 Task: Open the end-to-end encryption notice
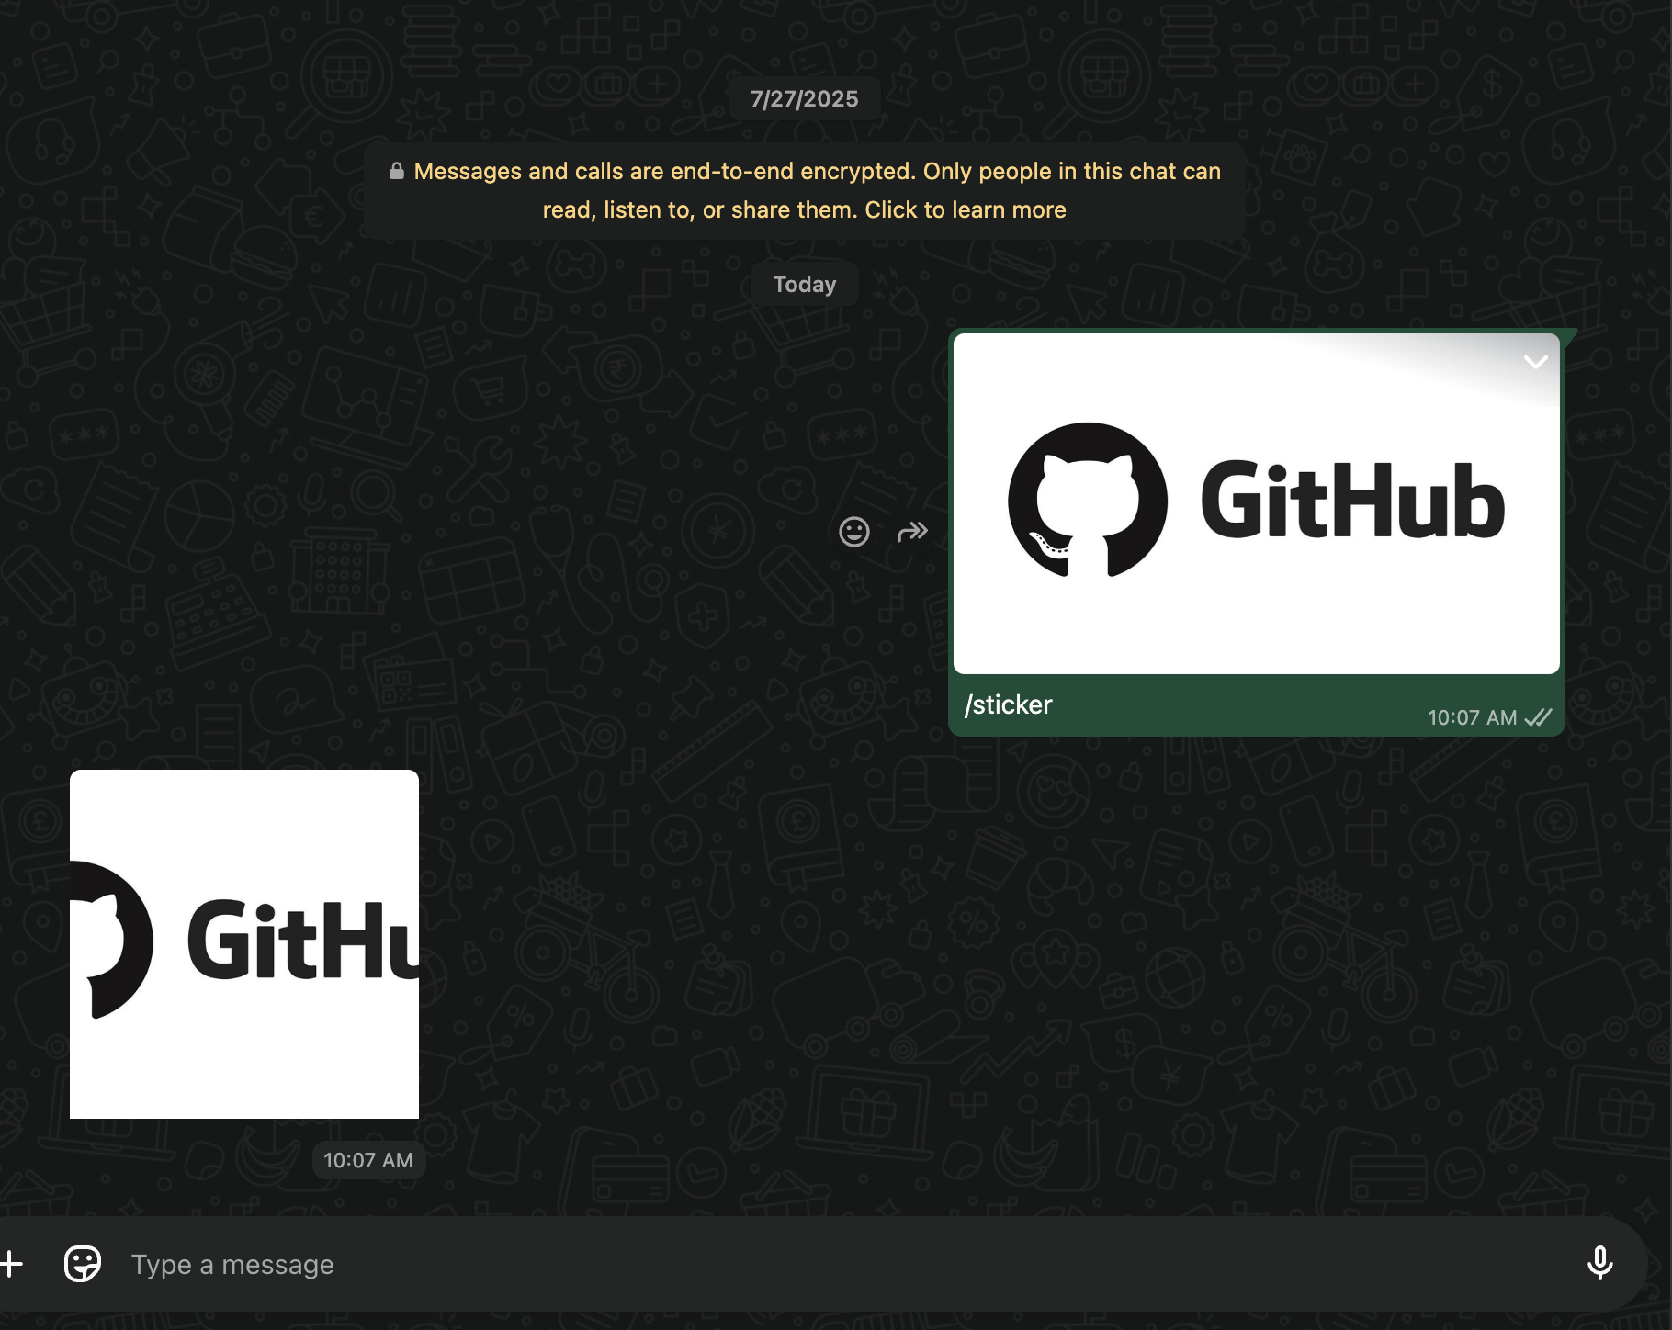pyautogui.click(x=805, y=191)
